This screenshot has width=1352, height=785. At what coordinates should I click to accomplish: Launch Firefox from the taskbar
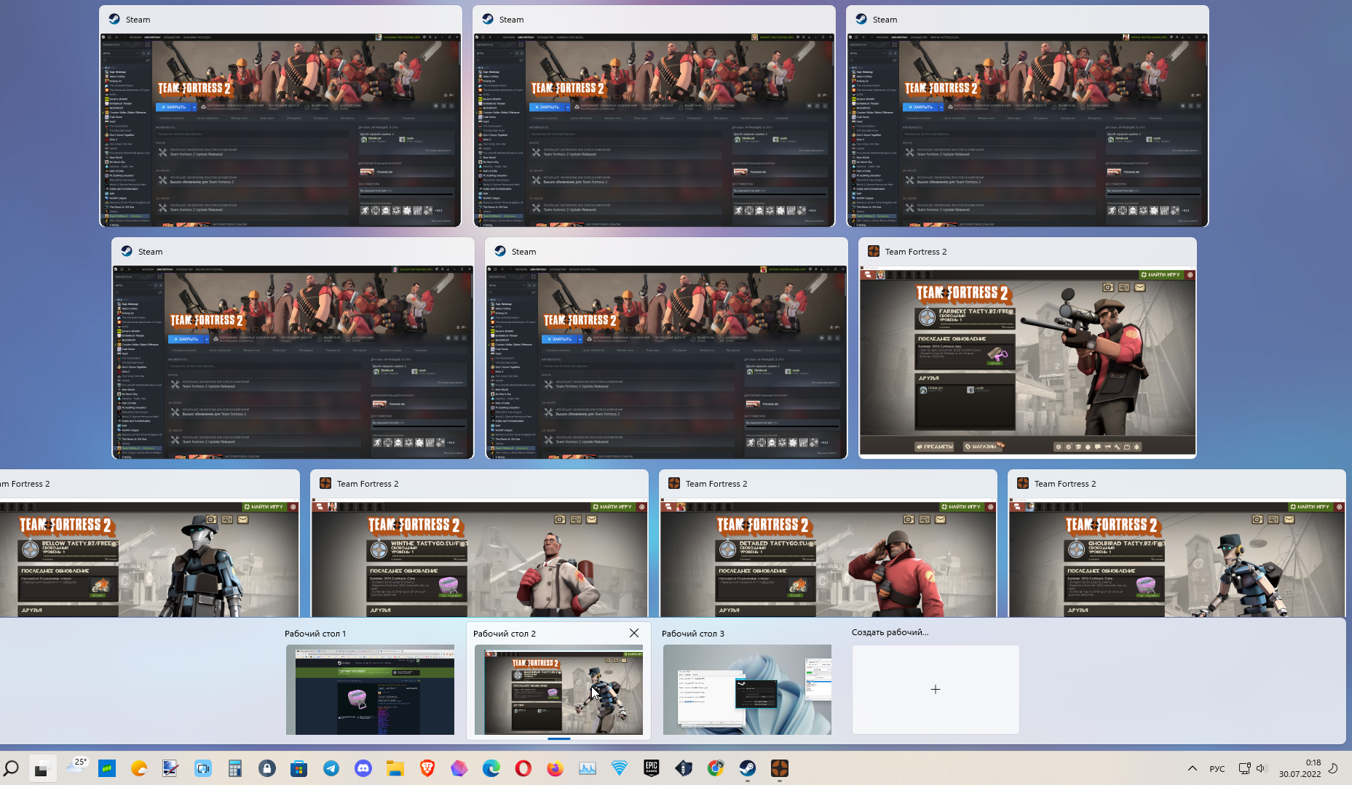[x=555, y=768]
